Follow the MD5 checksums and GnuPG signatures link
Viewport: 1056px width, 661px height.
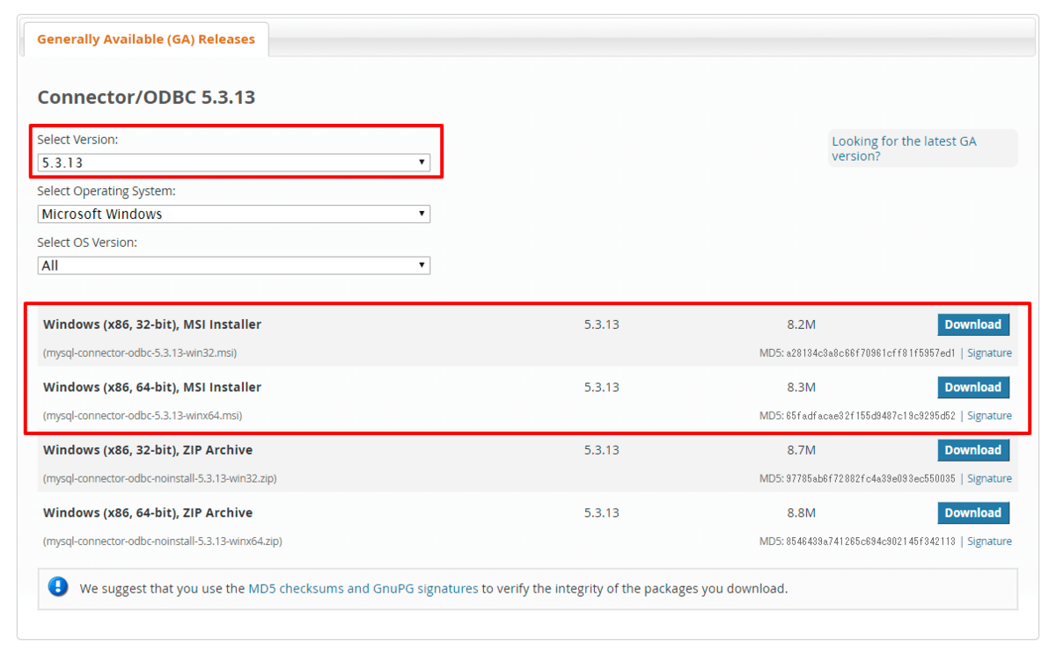(x=363, y=589)
